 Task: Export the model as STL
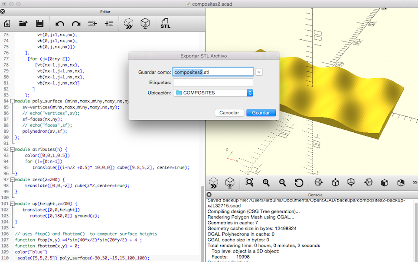pyautogui.click(x=165, y=23)
